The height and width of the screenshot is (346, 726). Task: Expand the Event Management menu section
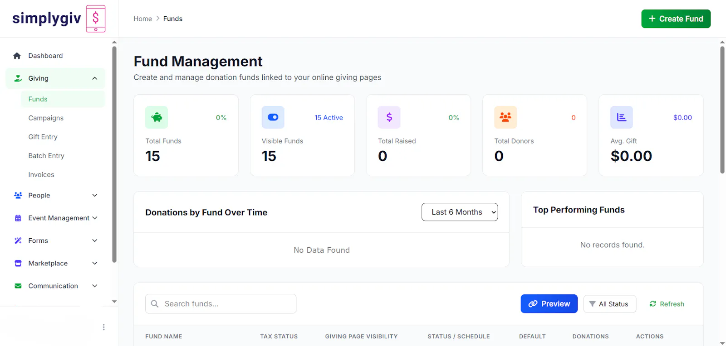point(94,218)
